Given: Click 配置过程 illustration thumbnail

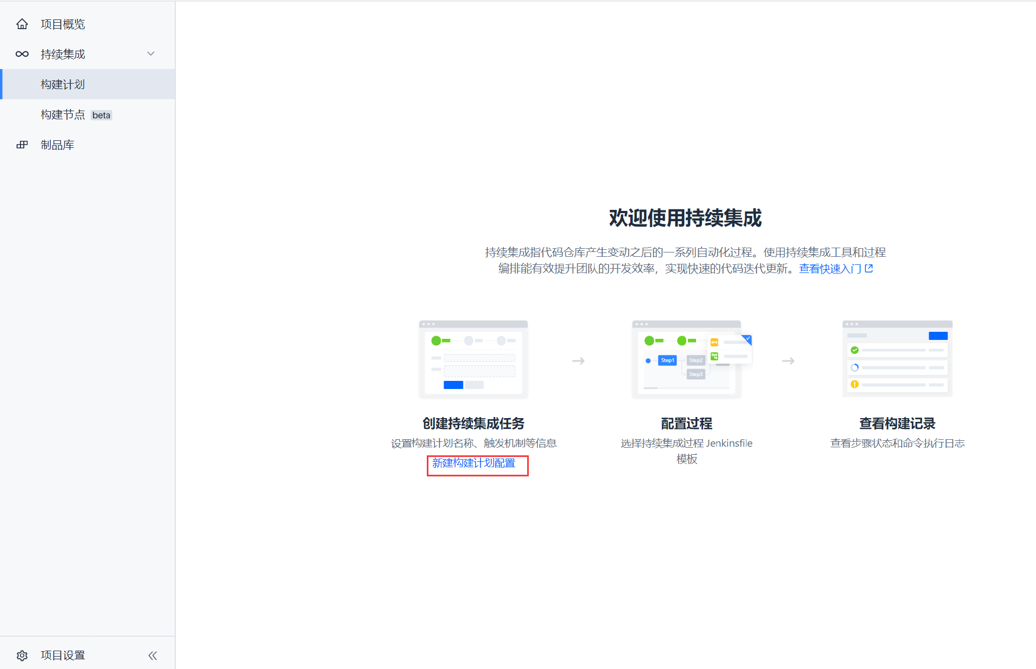Looking at the screenshot, I should tap(687, 359).
